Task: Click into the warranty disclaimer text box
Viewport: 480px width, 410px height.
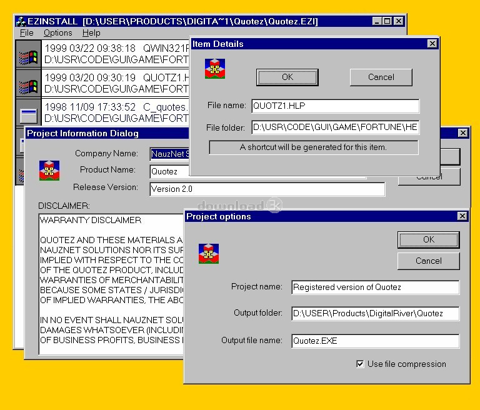Action: tap(111, 284)
